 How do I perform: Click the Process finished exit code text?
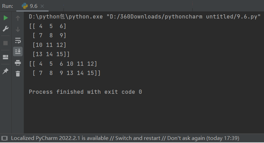click(85, 92)
